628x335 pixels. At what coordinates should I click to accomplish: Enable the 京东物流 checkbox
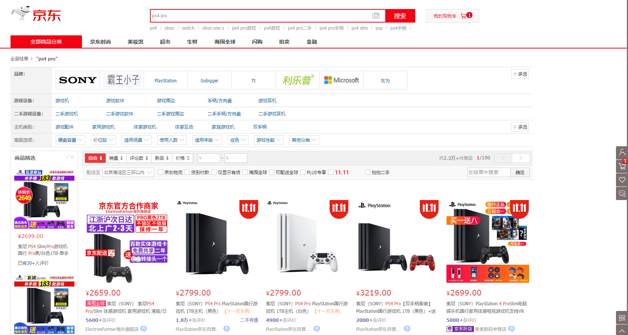point(160,173)
